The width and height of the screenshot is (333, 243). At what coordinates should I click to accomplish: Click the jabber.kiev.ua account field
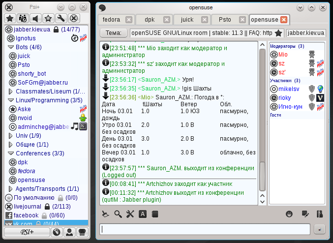pos(306,33)
